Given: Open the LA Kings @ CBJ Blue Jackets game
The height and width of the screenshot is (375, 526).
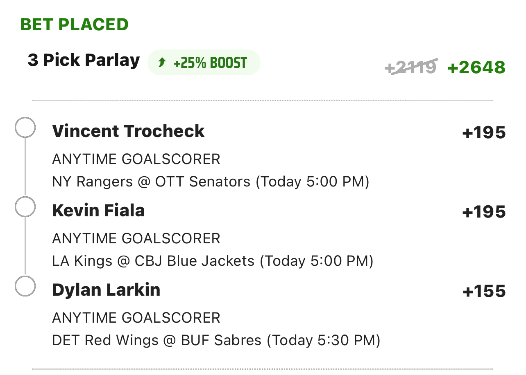Looking at the screenshot, I should (213, 260).
